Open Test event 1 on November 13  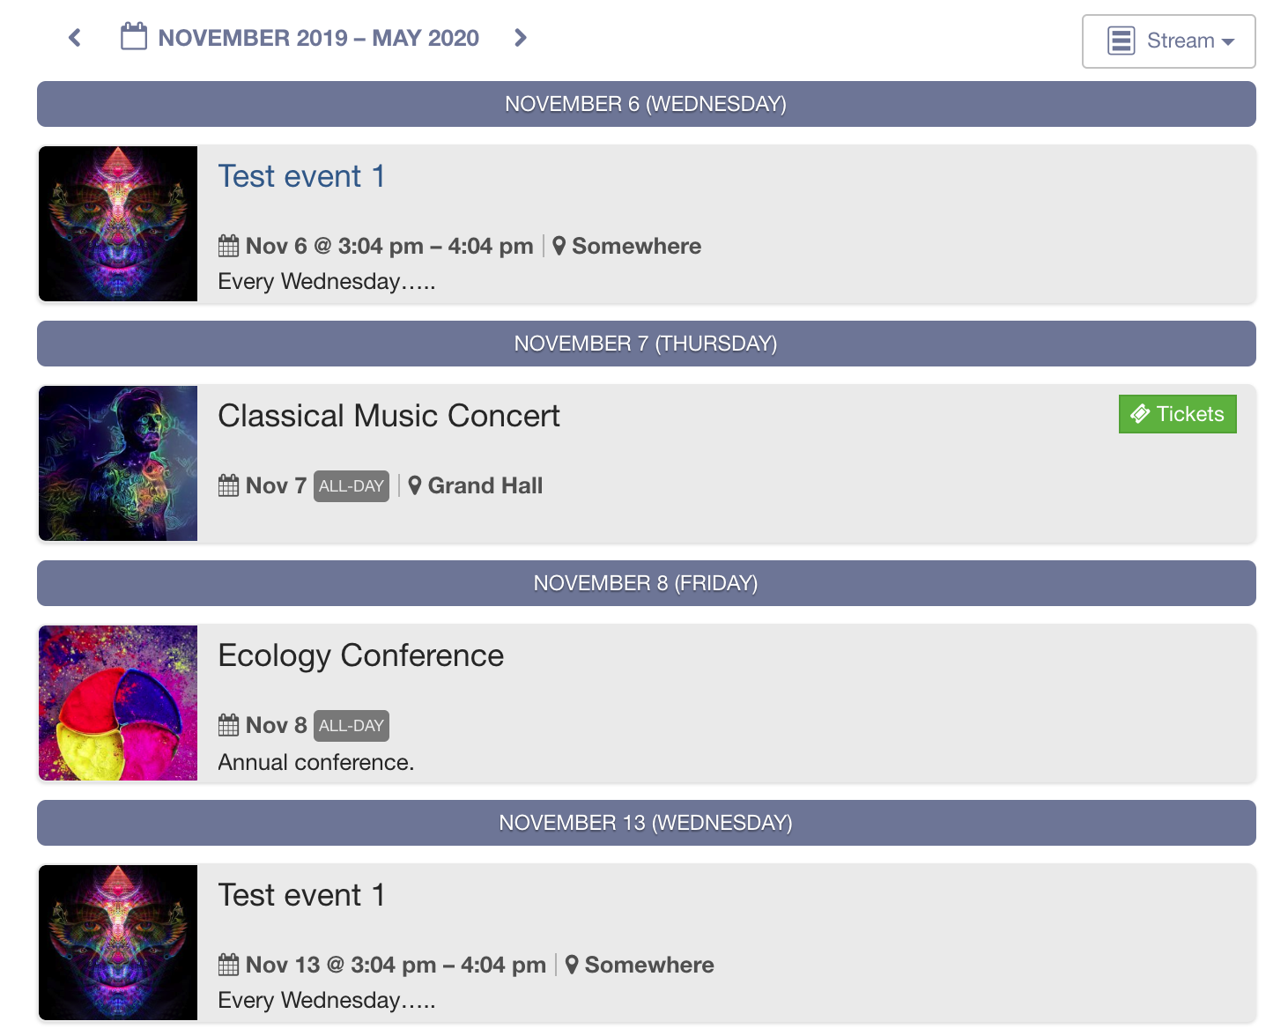tap(301, 895)
